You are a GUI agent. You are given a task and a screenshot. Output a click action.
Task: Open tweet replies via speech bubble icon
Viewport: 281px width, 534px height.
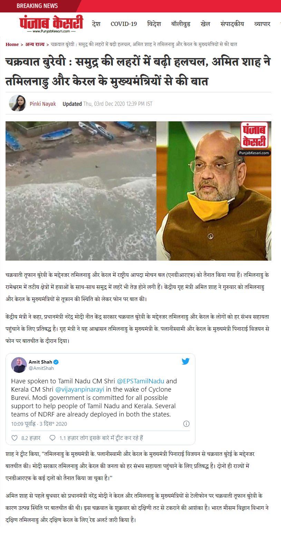coord(52,438)
